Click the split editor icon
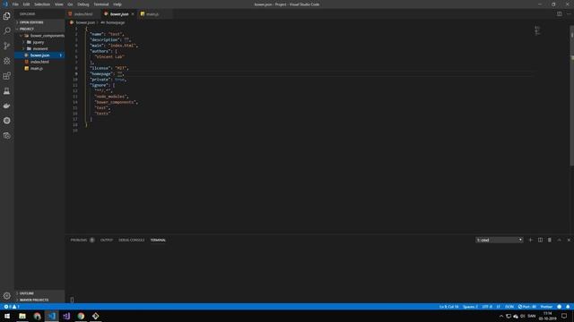The image size is (574, 322). point(560,14)
